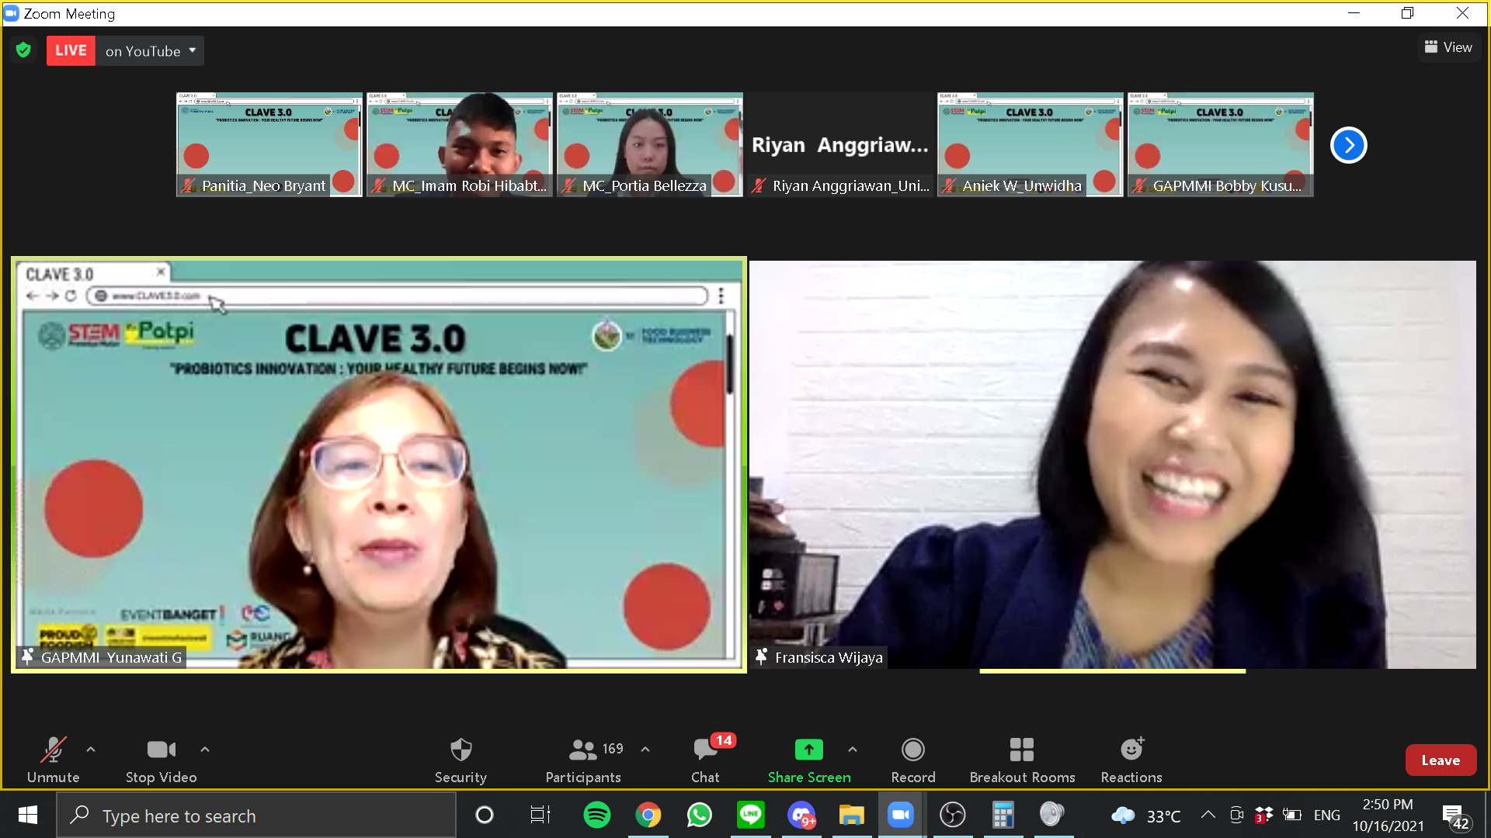Screen dimensions: 1491x838
Task: Click the green encryption shield icon
Action: (23, 50)
